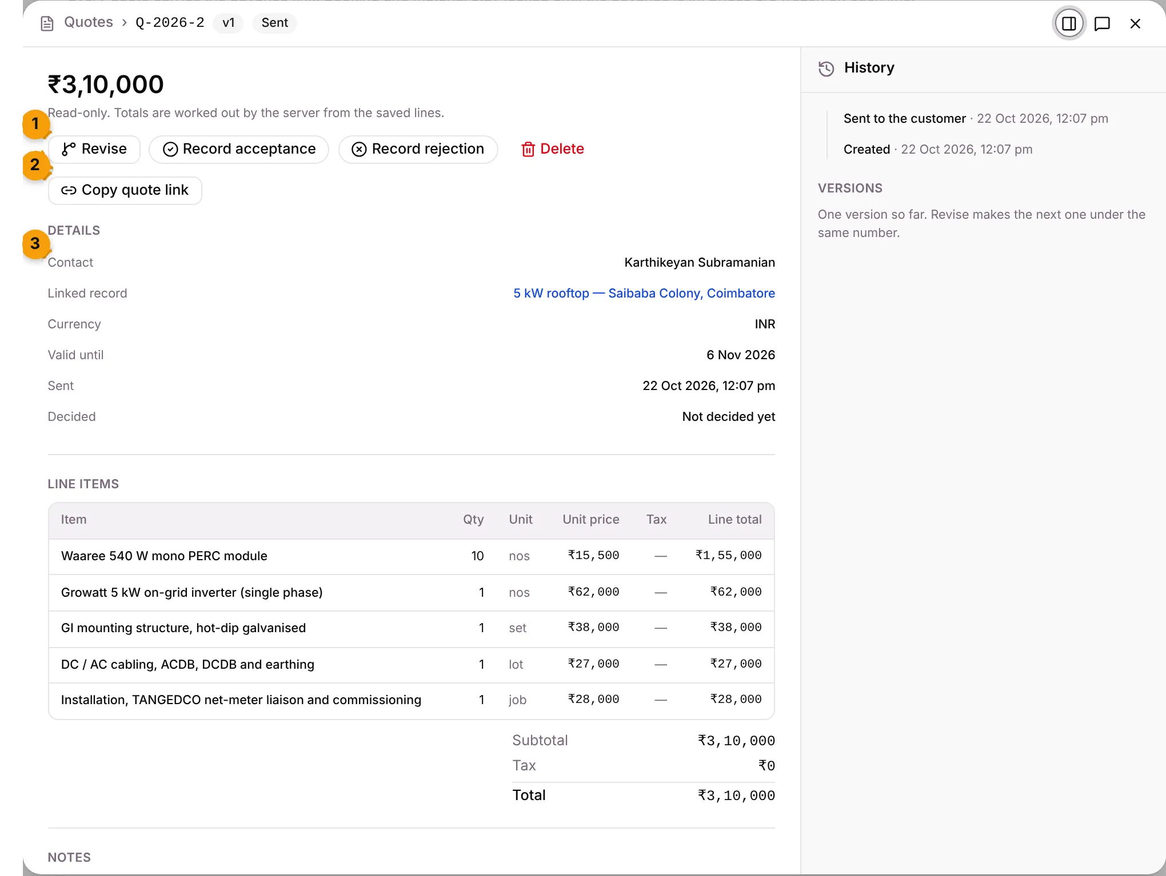The width and height of the screenshot is (1166, 876).
Task: Click 'Not decided yet' value
Action: click(729, 417)
